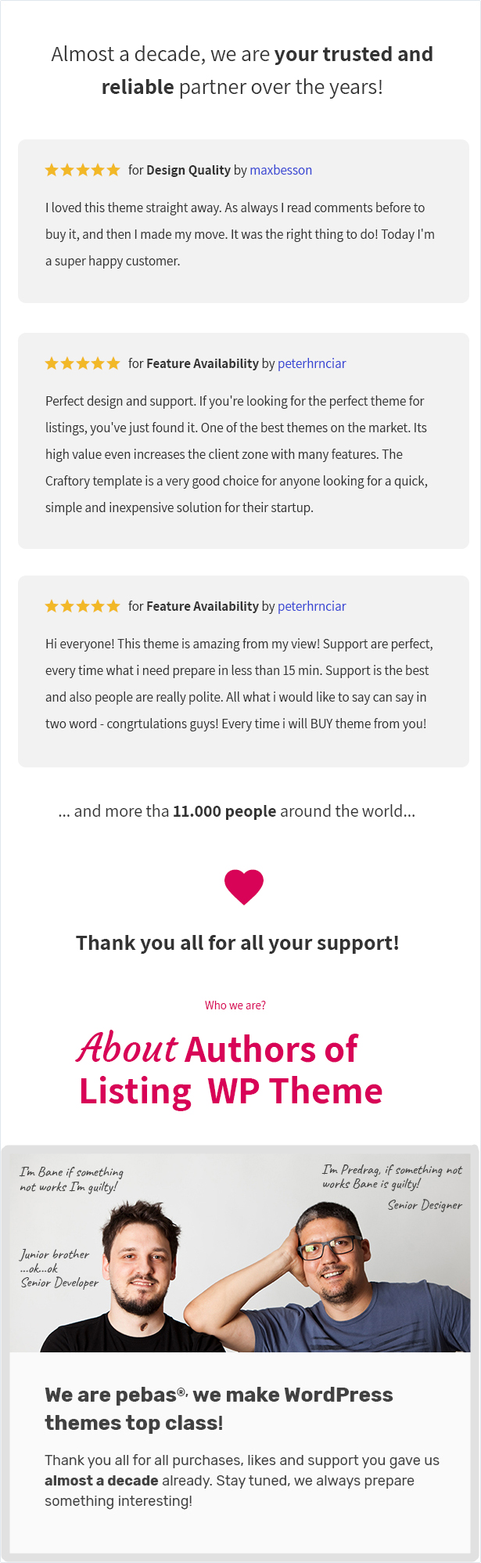Click the 'Who we are?' label
481x1563 pixels.
pos(235,1005)
